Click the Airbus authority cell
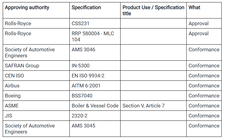The width and height of the screenshot is (225, 139). [12, 86]
